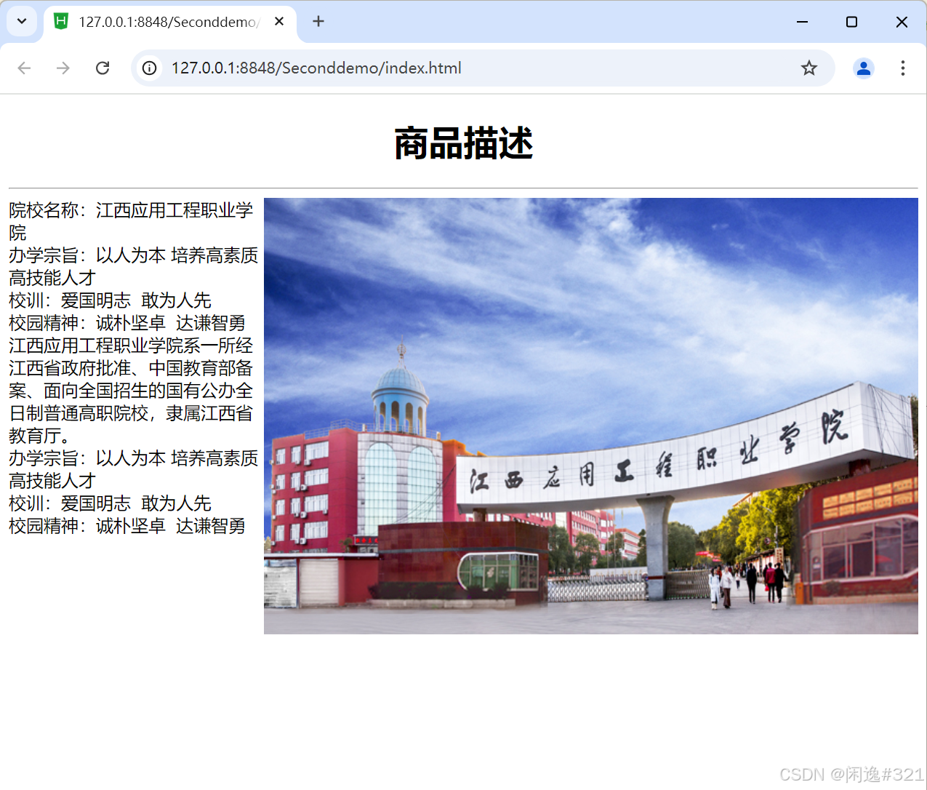Minimize the browser window

[x=803, y=22]
